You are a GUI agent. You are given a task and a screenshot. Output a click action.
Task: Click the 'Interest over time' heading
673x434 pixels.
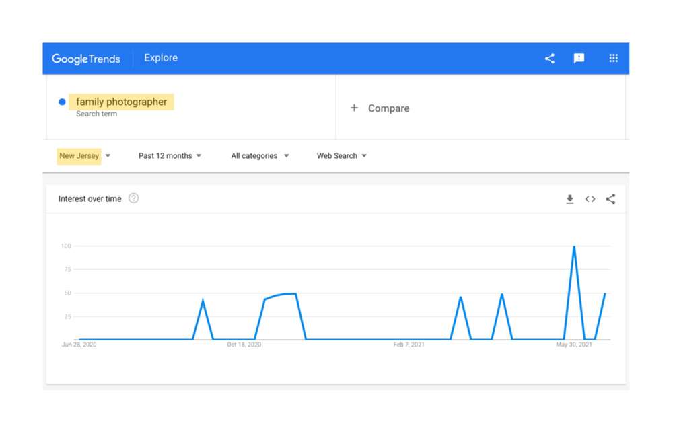(90, 198)
